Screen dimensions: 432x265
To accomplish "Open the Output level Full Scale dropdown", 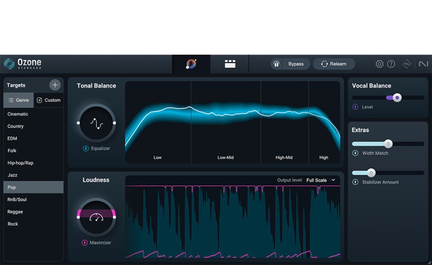I will (x=320, y=180).
